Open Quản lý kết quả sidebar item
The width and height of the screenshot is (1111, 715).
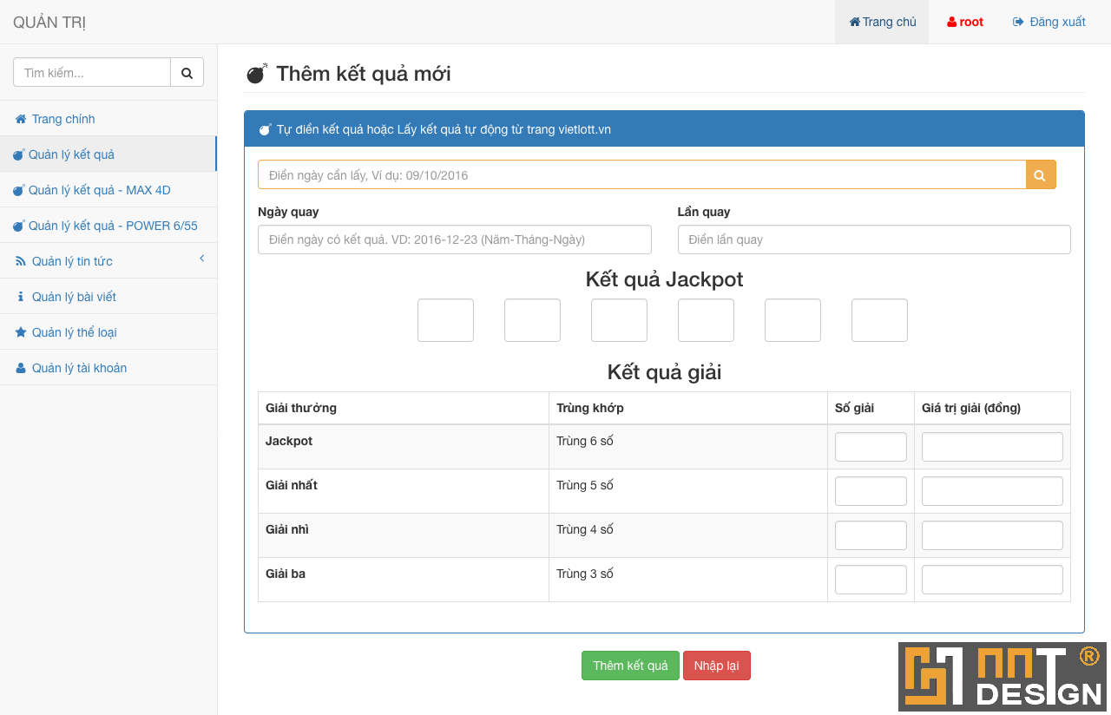pos(108,154)
